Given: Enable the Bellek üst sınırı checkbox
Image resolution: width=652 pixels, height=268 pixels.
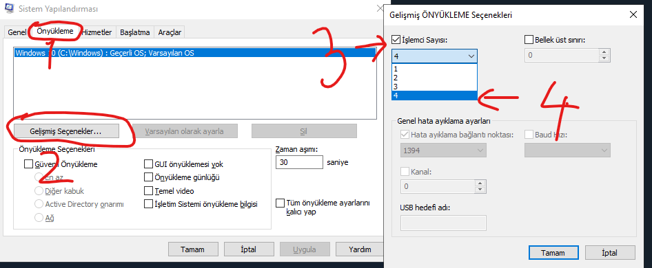Looking at the screenshot, I should tap(529, 40).
